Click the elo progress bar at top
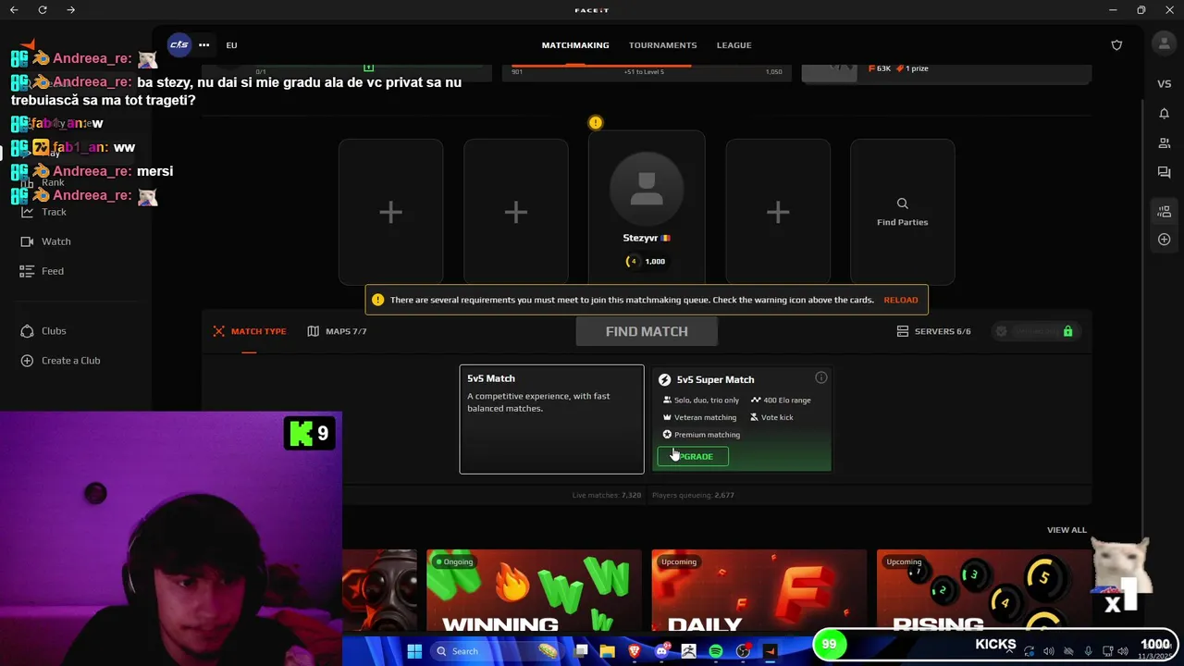Screen dimensions: 1184x666 pos(647,66)
